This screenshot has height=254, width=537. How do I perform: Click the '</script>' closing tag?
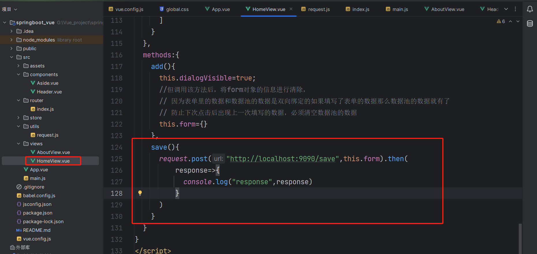click(153, 251)
